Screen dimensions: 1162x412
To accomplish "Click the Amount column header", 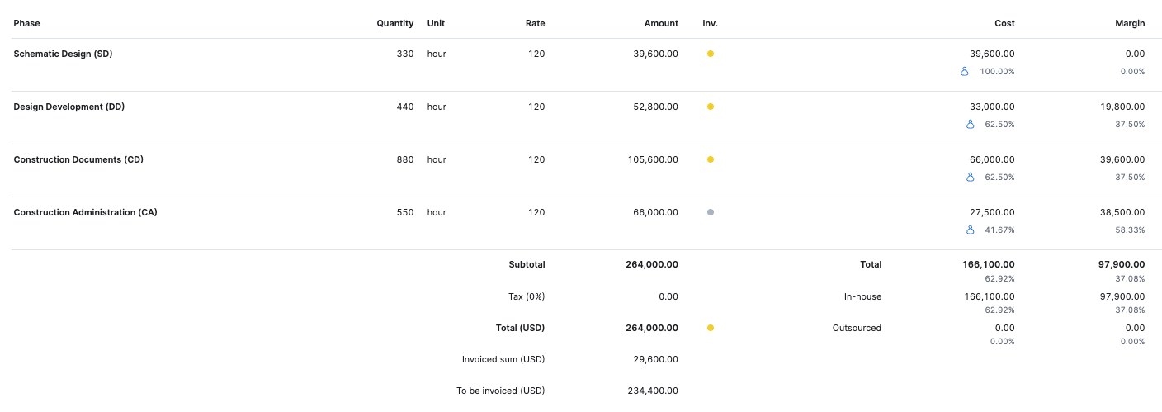I will point(661,23).
